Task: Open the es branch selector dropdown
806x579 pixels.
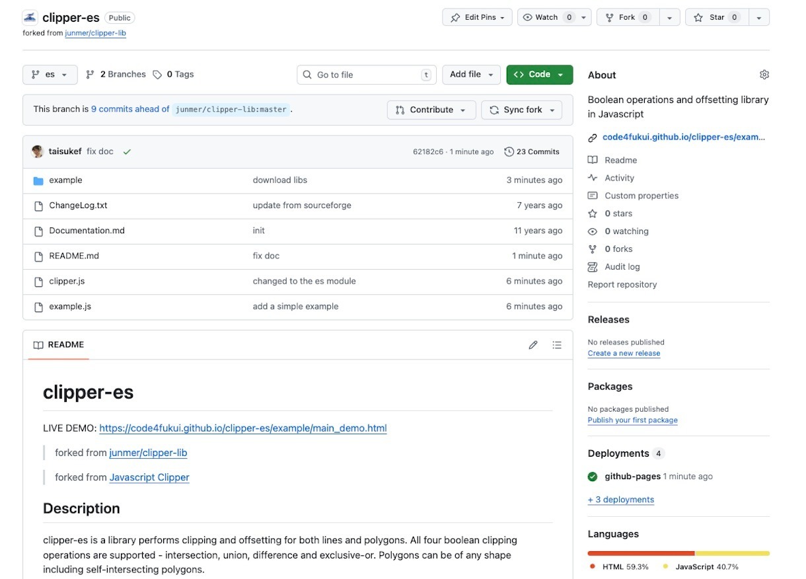Action: pyautogui.click(x=50, y=75)
